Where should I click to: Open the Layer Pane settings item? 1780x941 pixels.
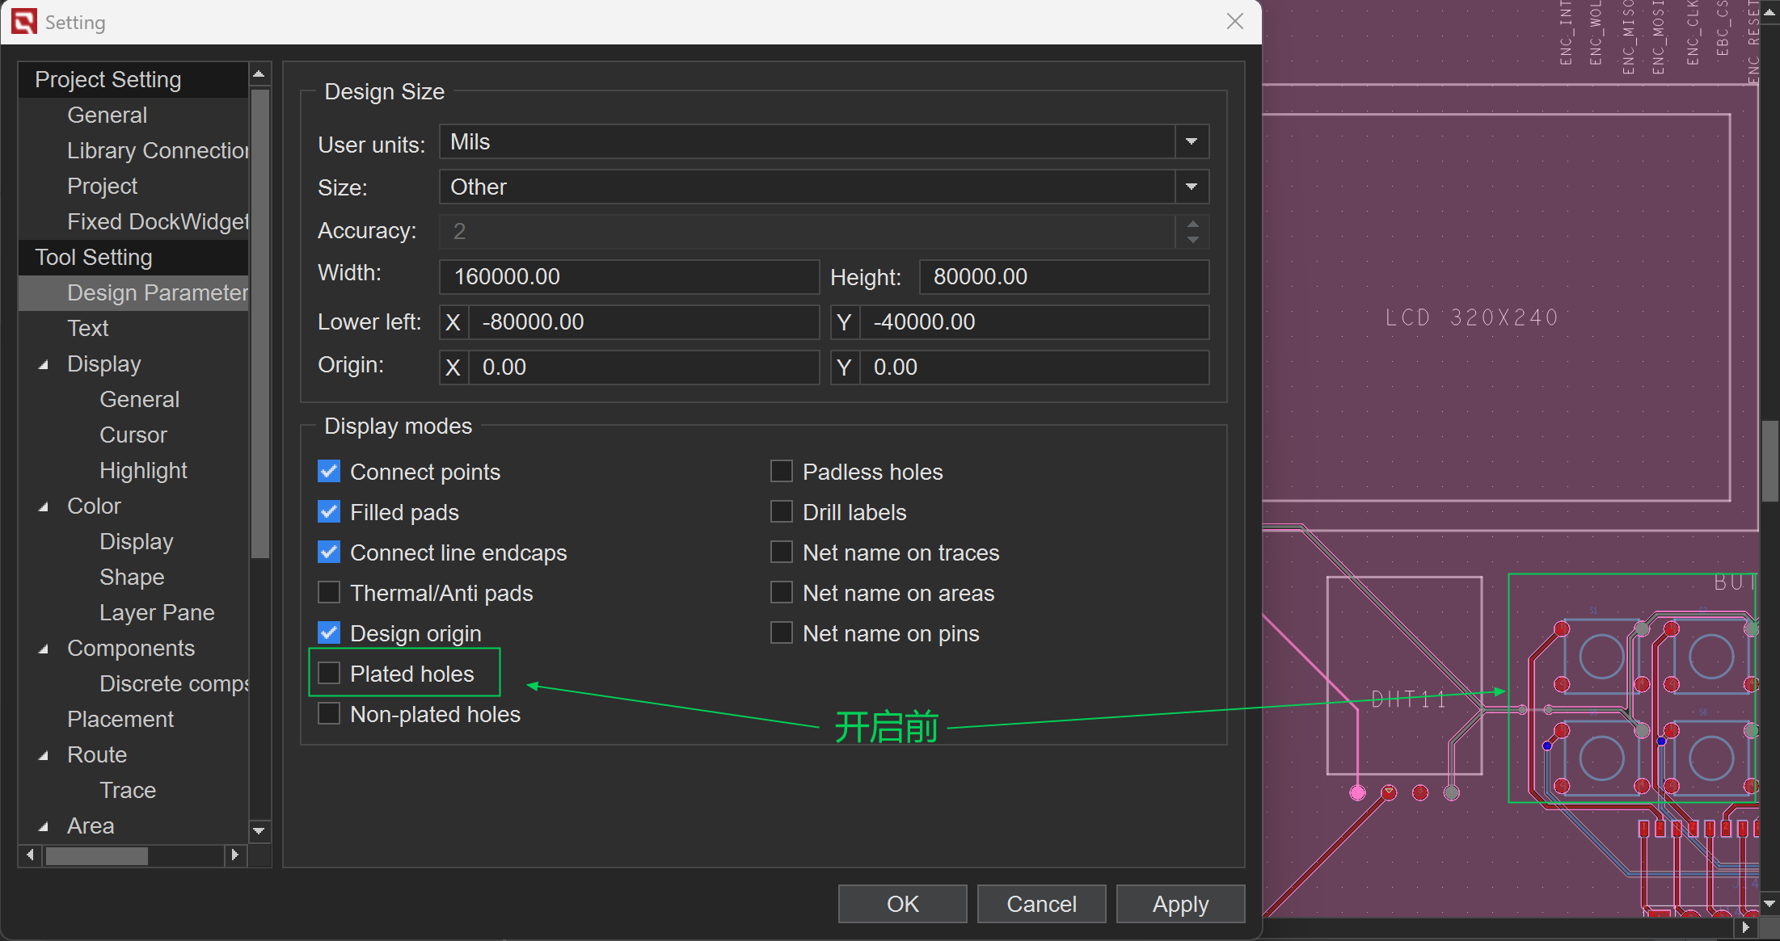click(x=157, y=612)
